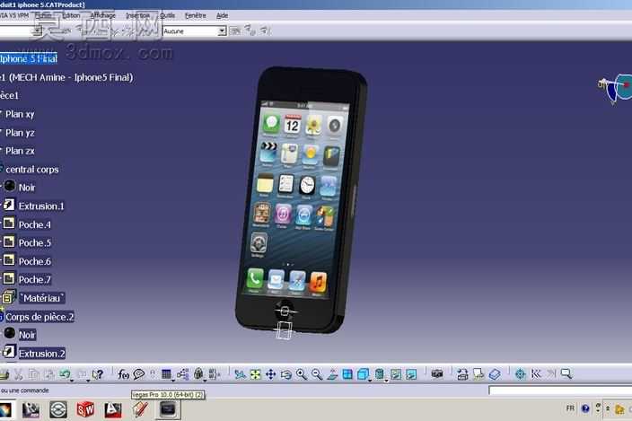Click the Fit All In icon
Viewport: 632px width, 421px height.
[255, 374]
